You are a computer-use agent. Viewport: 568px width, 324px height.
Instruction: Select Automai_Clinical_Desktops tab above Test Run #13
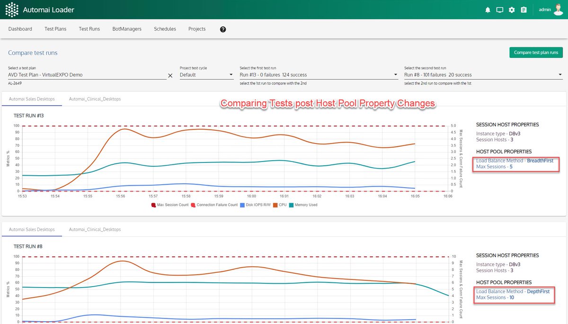95,99
